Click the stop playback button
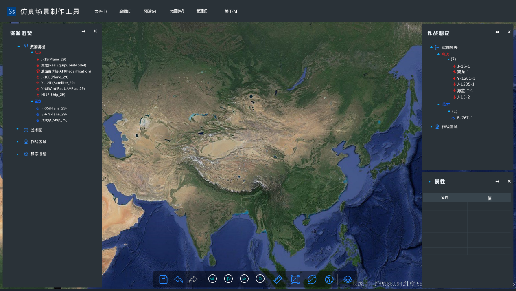The height and width of the screenshot is (291, 516). pos(260,279)
